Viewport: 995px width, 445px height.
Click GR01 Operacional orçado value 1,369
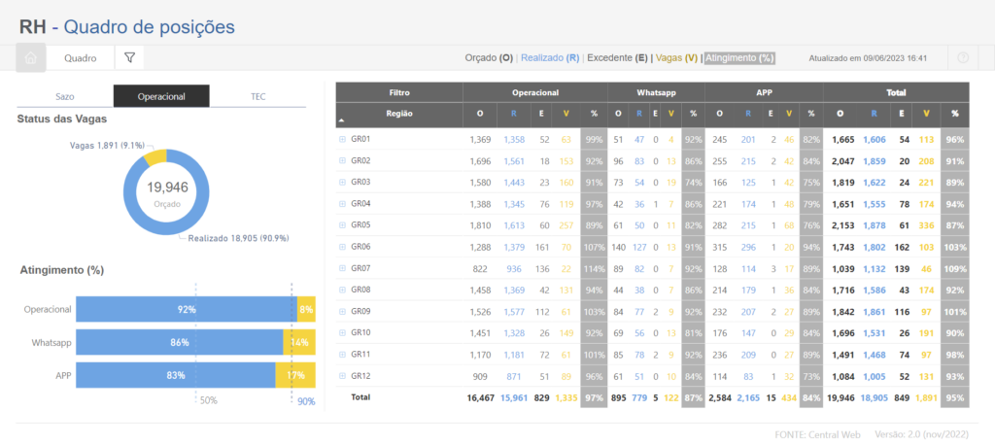tap(480, 139)
